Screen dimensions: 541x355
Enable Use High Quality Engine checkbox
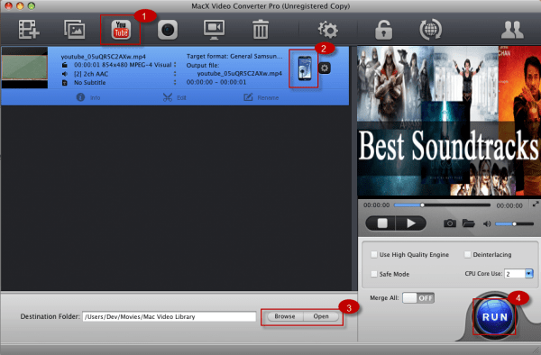click(374, 255)
